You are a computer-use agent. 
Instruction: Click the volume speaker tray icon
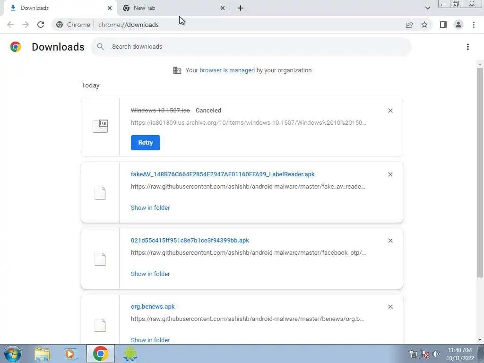436,354
